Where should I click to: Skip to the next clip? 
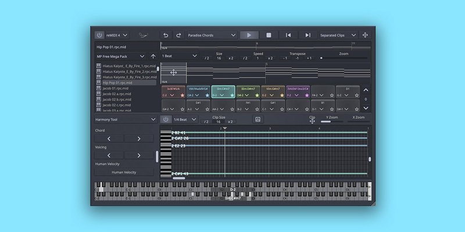307,35
